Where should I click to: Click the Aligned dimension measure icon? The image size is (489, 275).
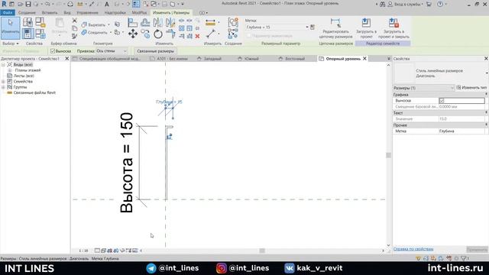tap(211, 23)
